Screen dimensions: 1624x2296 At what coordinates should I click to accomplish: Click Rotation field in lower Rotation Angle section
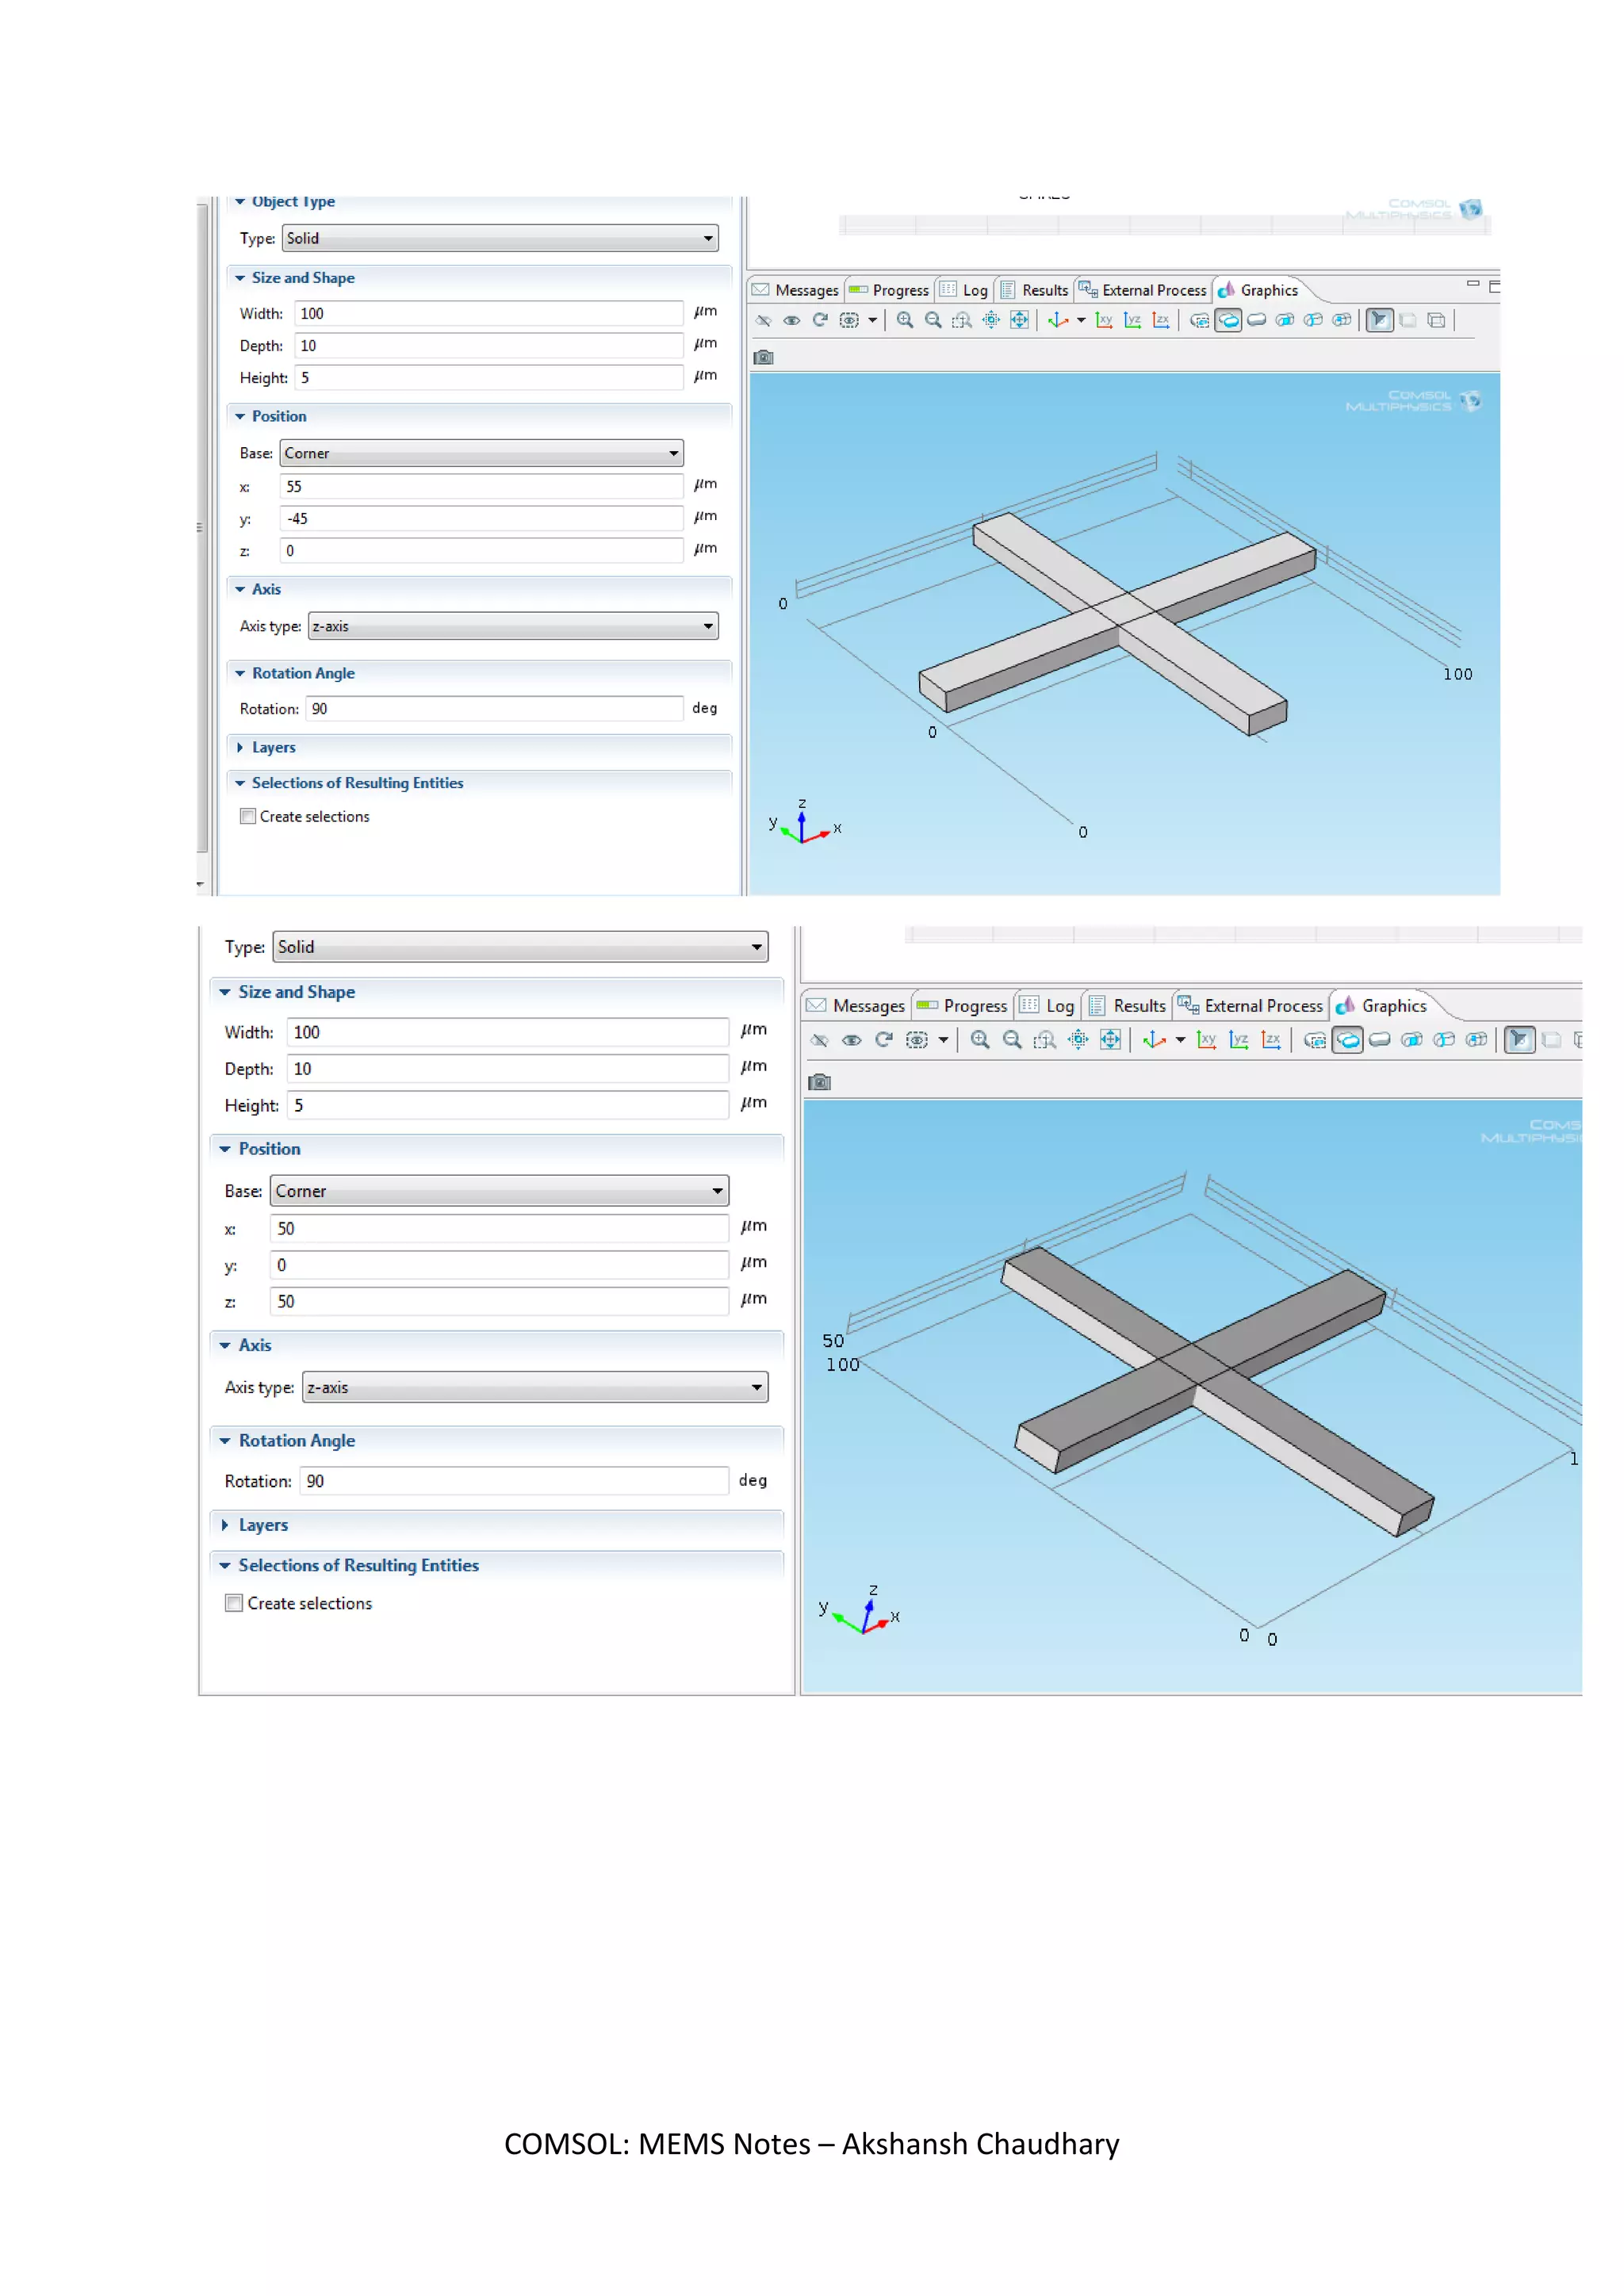coord(514,1481)
